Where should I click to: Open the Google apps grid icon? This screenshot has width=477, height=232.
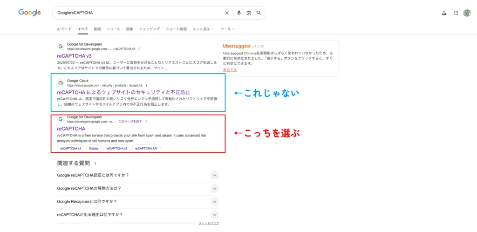pyautogui.click(x=456, y=13)
